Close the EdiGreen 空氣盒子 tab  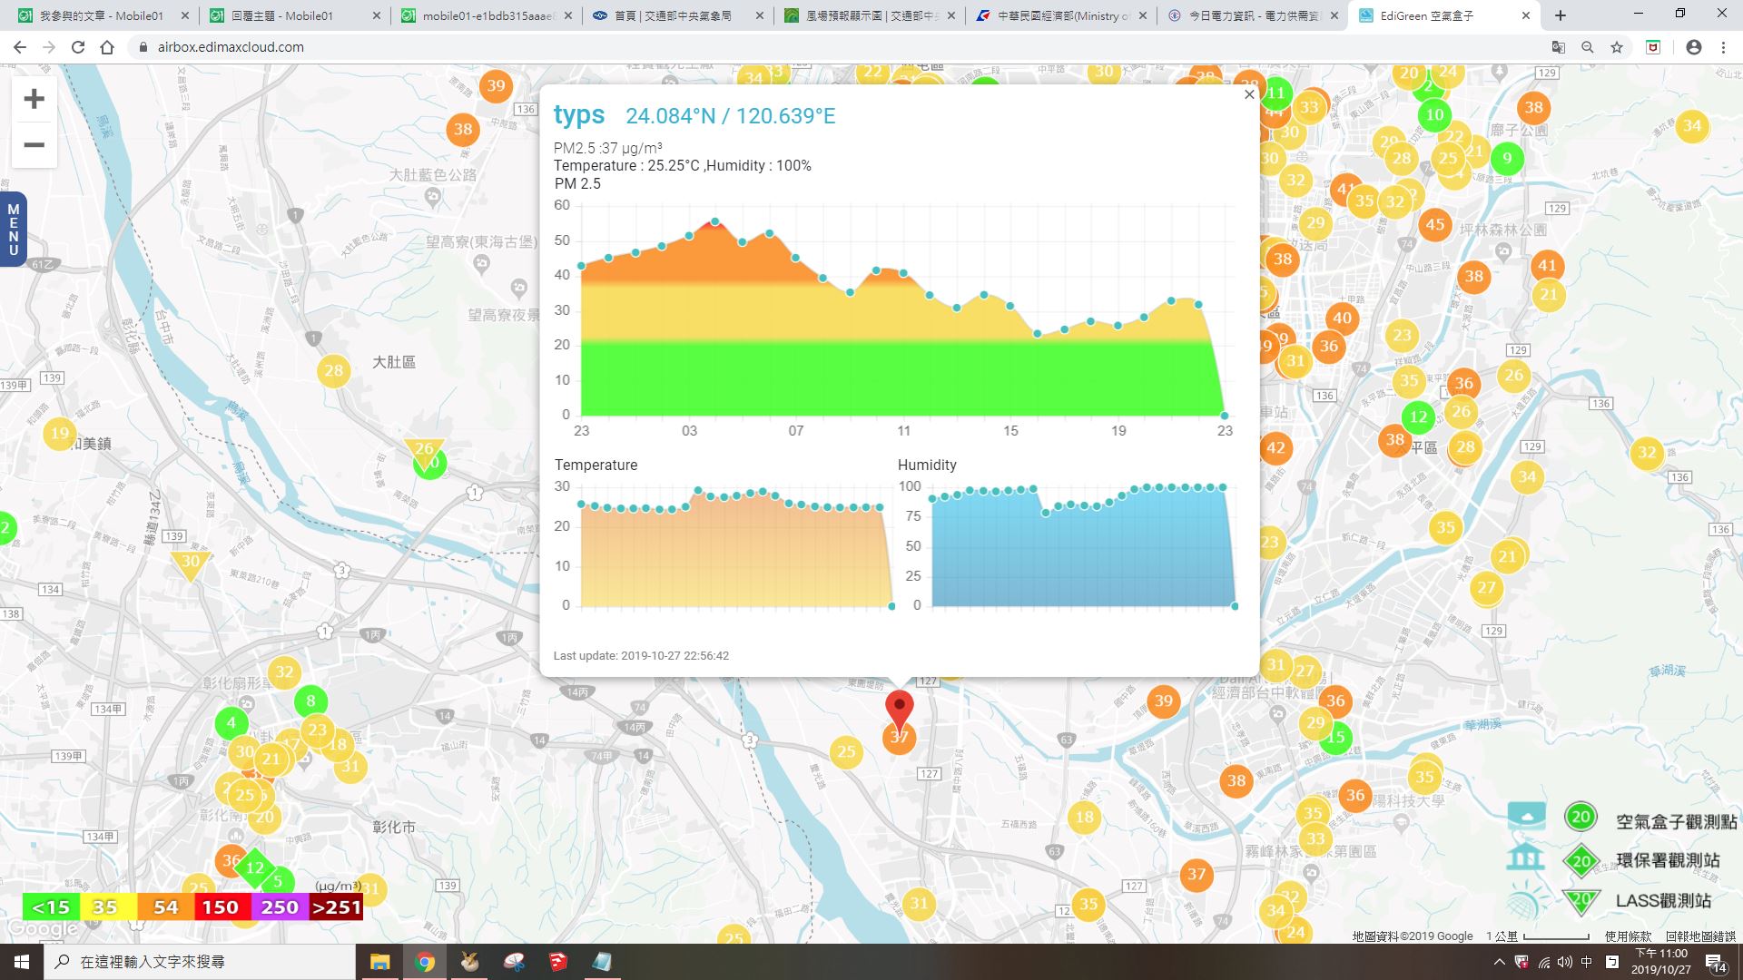pos(1525,15)
